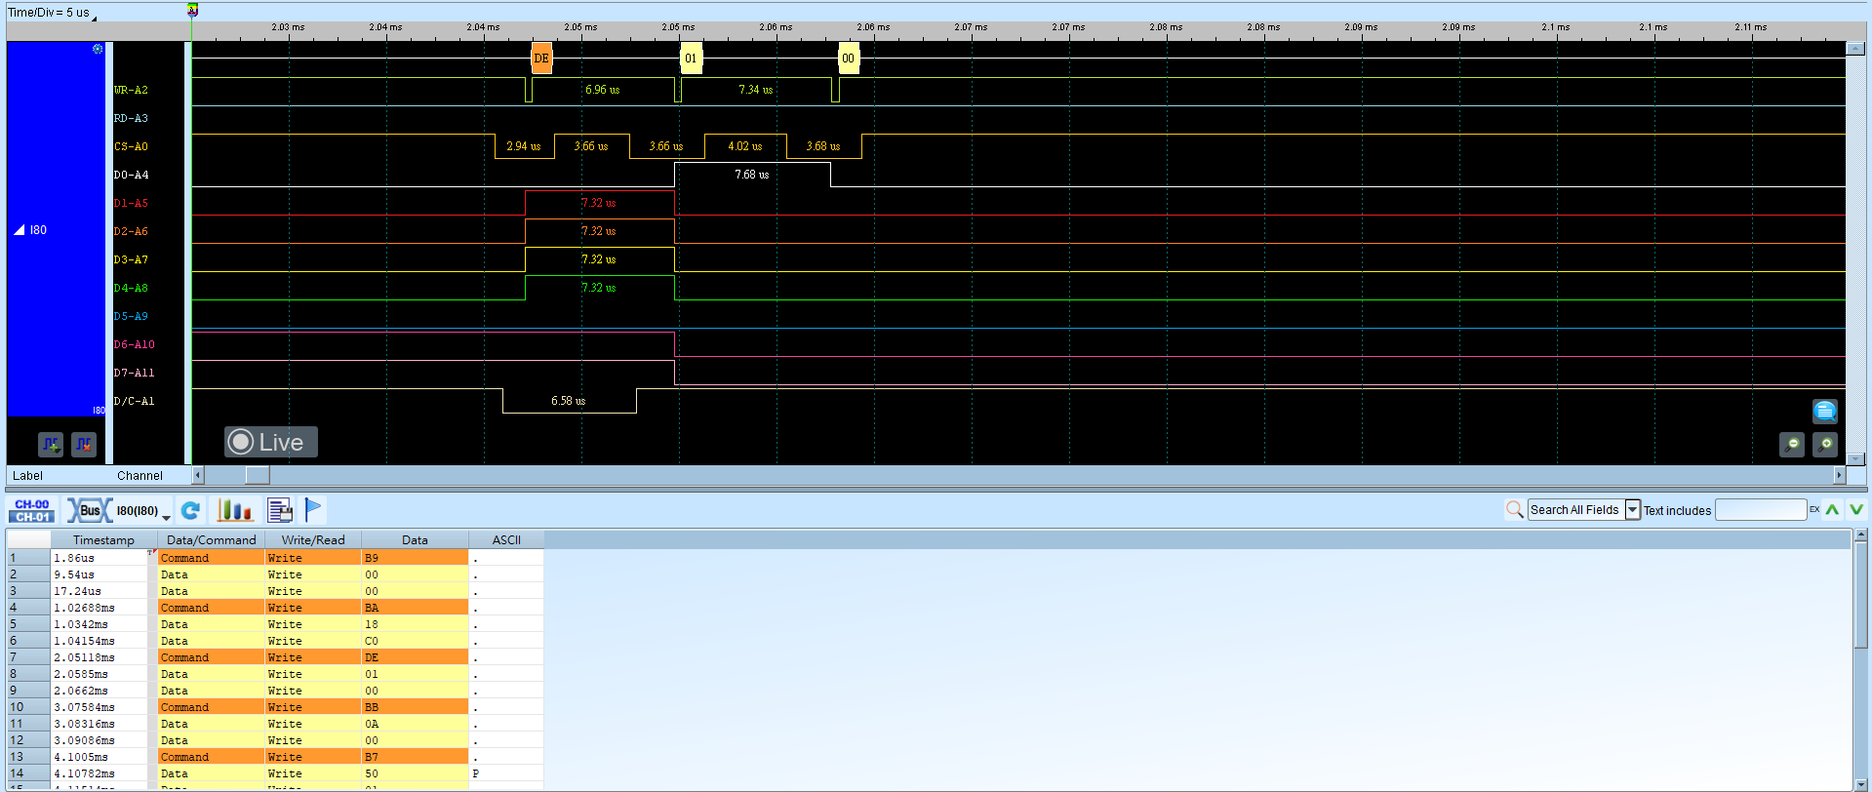Select row 10 with timestamp 3.07584ms
Viewport: 1872px width, 792px height.
pos(275,707)
